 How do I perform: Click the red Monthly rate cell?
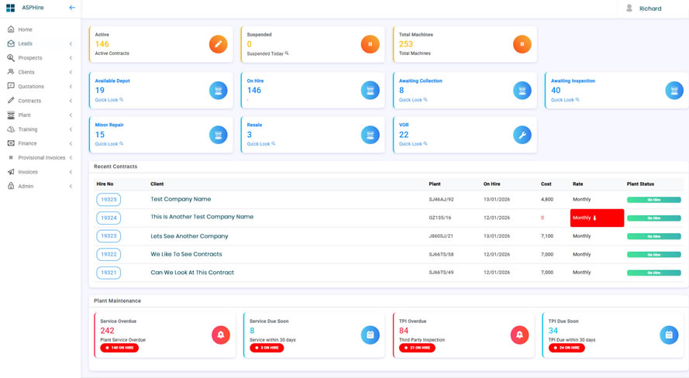597,218
